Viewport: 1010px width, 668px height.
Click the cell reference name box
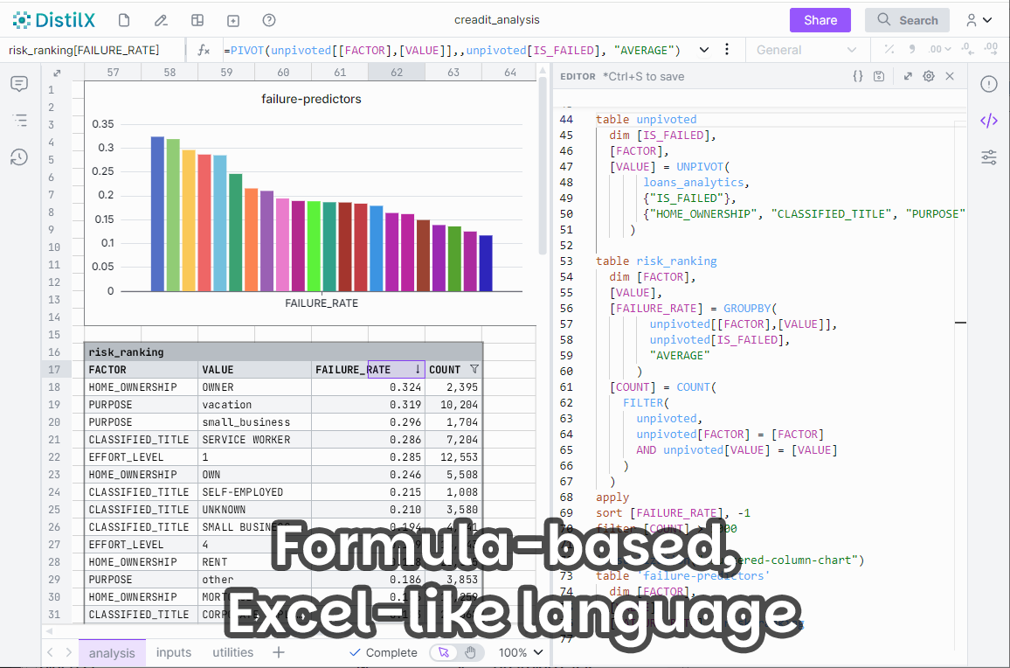click(92, 50)
